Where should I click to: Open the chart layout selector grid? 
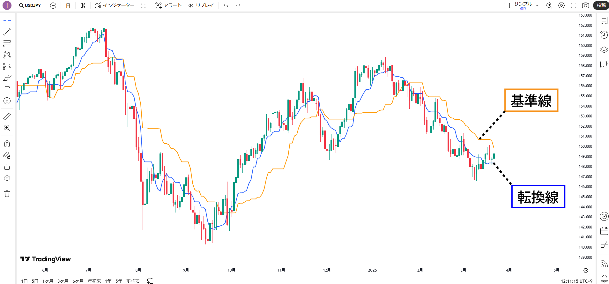[x=144, y=5]
